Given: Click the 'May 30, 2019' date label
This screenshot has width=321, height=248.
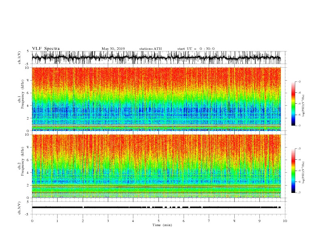Looking at the screenshot, I should pos(113,49).
